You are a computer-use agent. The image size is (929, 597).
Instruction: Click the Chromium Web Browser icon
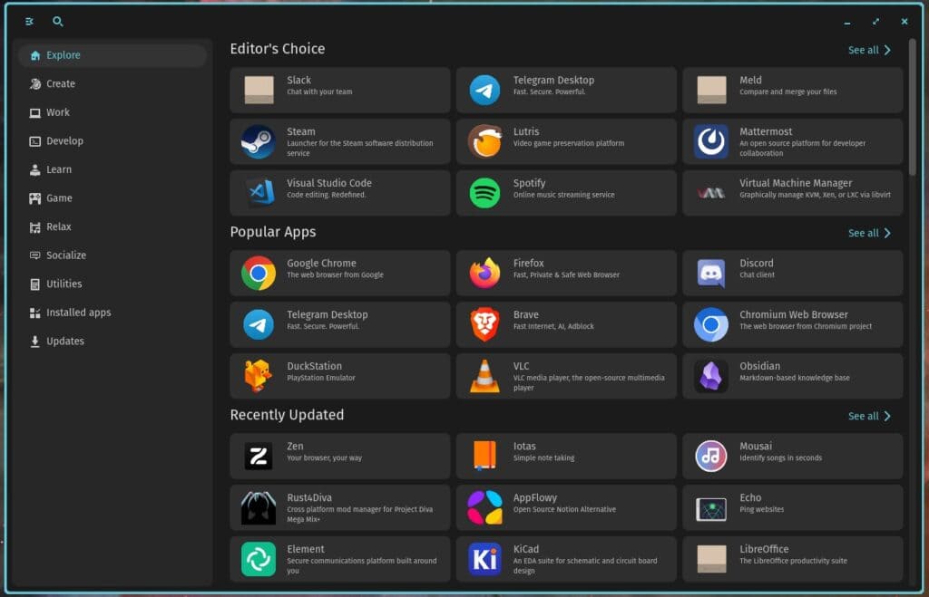click(x=711, y=324)
